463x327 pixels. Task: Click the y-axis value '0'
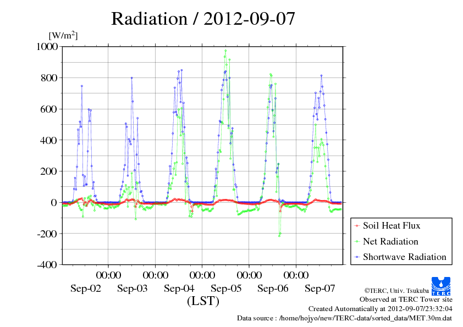click(54, 202)
